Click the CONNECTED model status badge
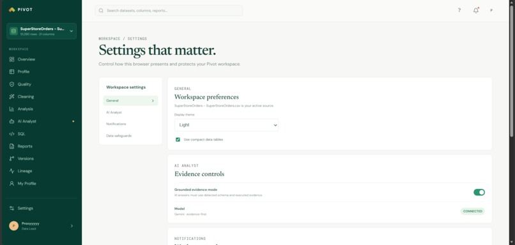Screen dimensions: 515x245 473,211
